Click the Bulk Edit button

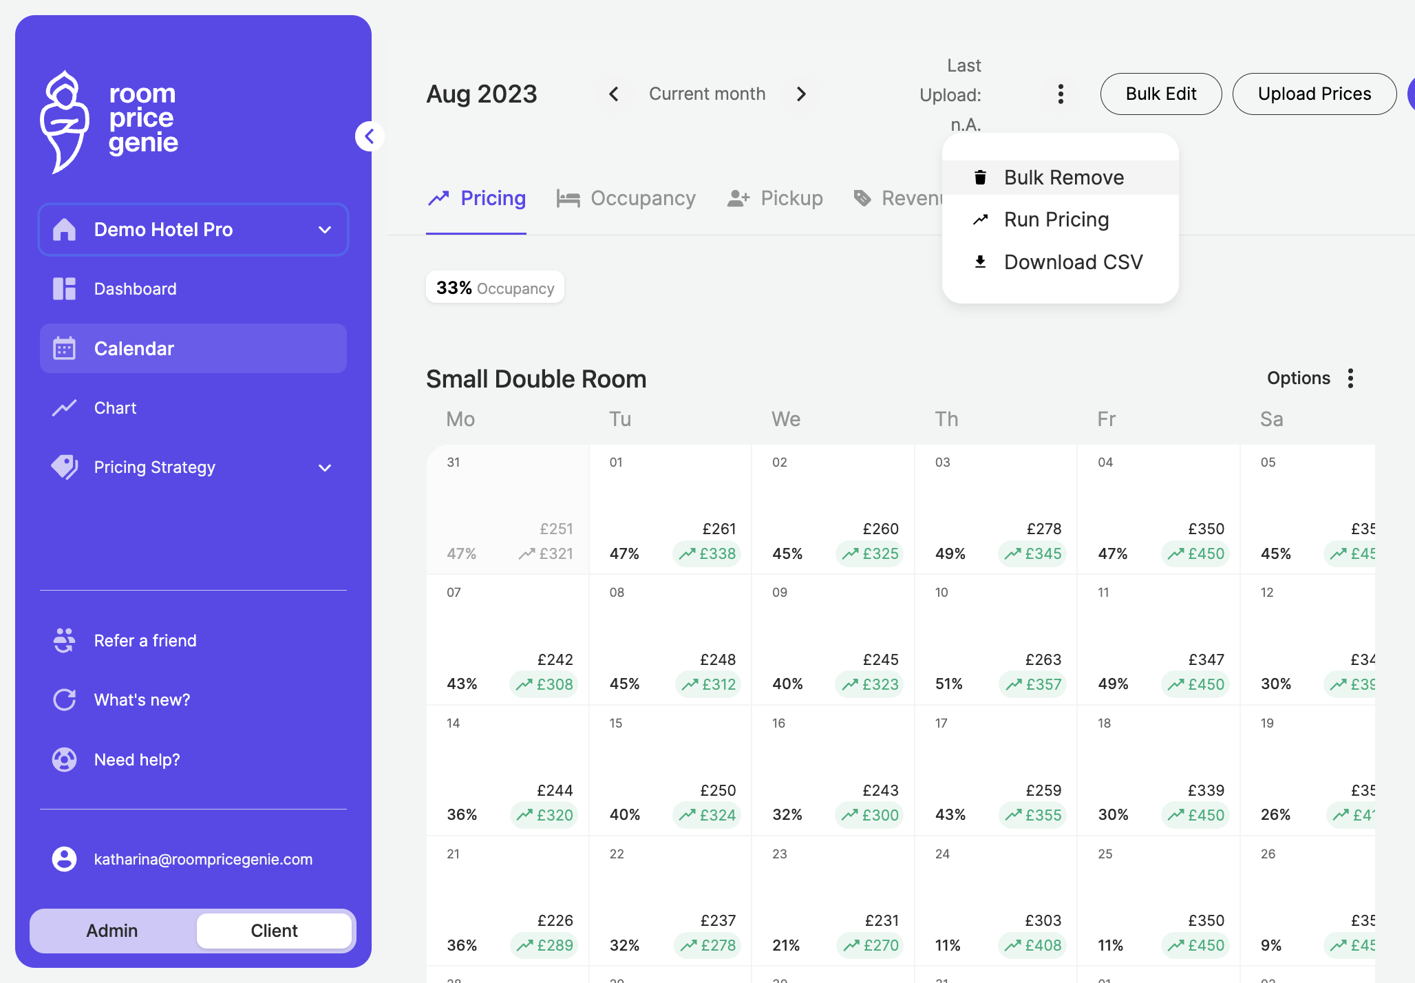point(1161,94)
